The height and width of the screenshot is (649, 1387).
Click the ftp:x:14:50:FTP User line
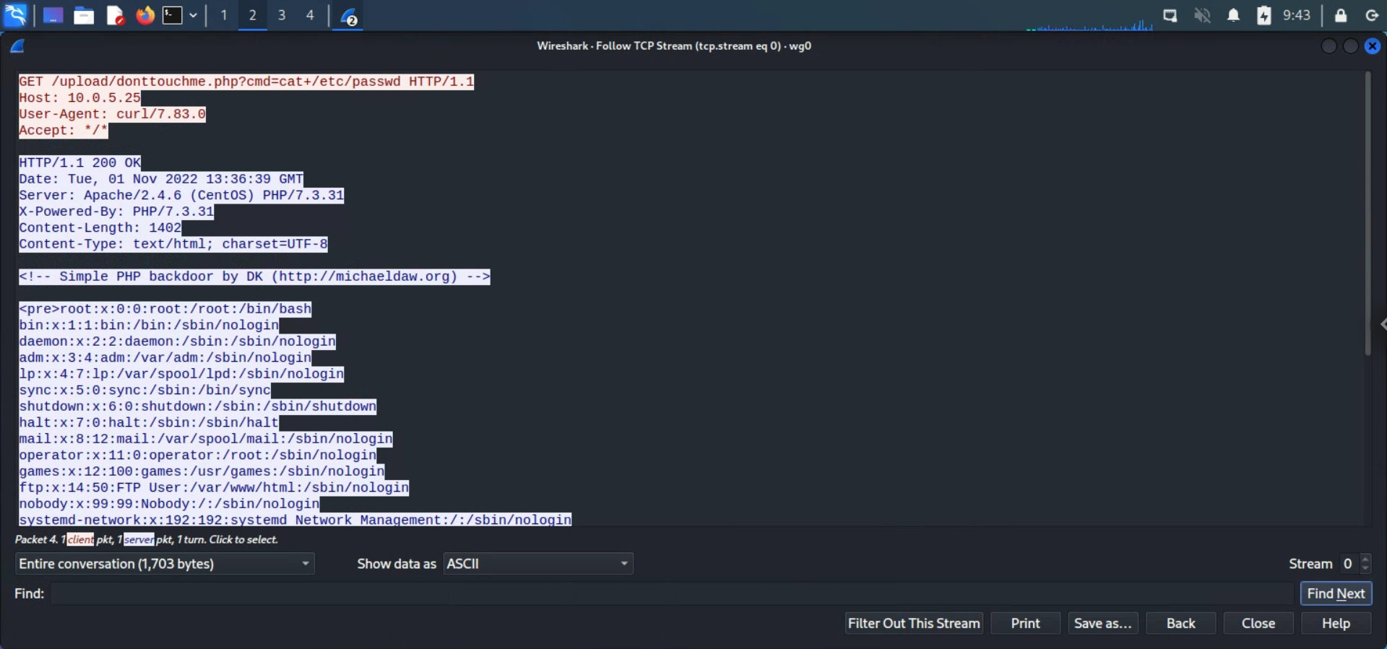[214, 487]
